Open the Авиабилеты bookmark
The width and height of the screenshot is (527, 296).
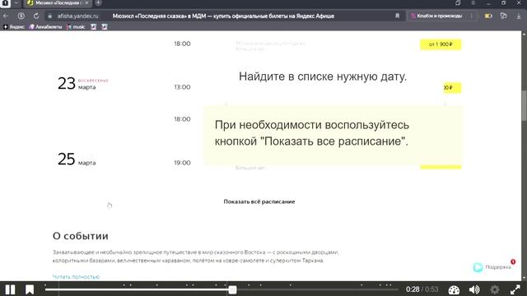point(45,27)
